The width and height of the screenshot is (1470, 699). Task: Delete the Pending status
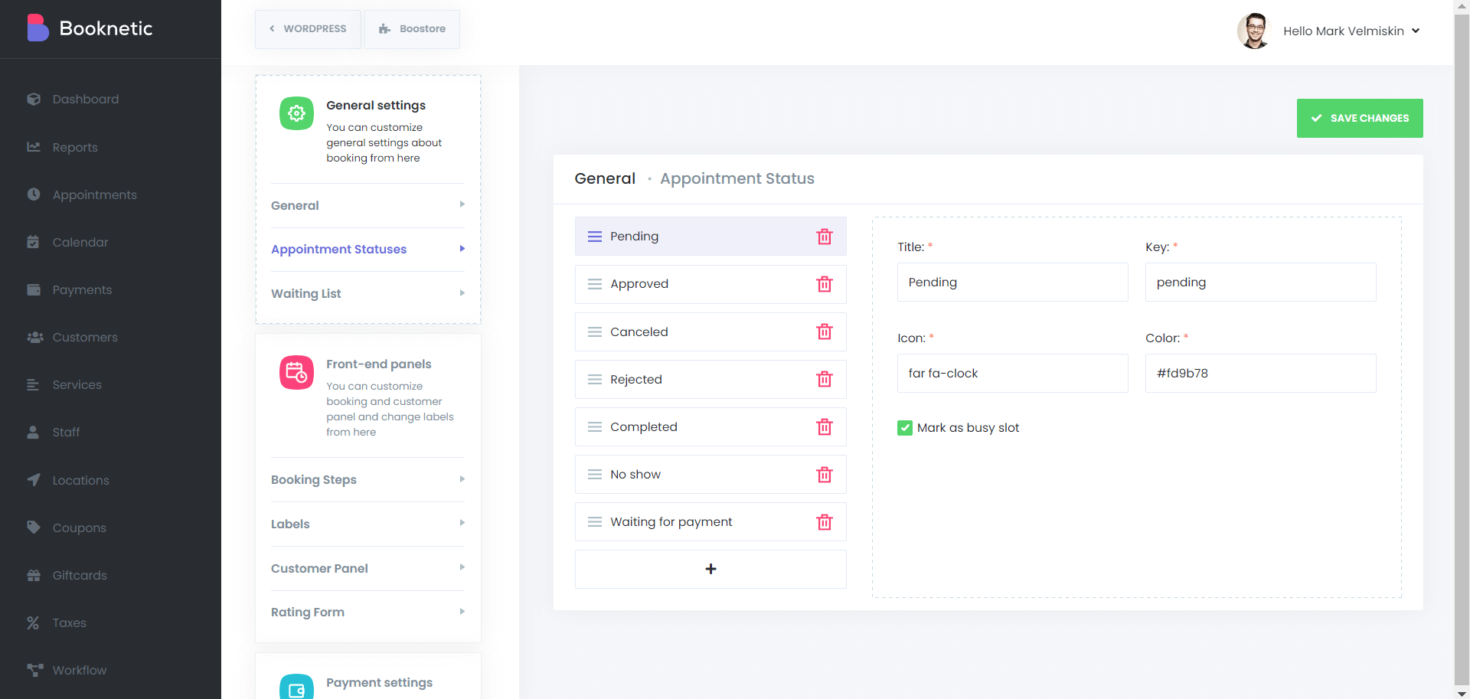[825, 237]
